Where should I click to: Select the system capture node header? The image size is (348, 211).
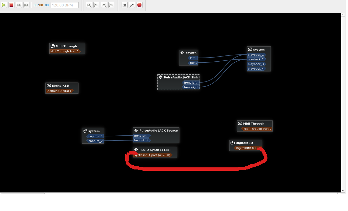click(93, 131)
